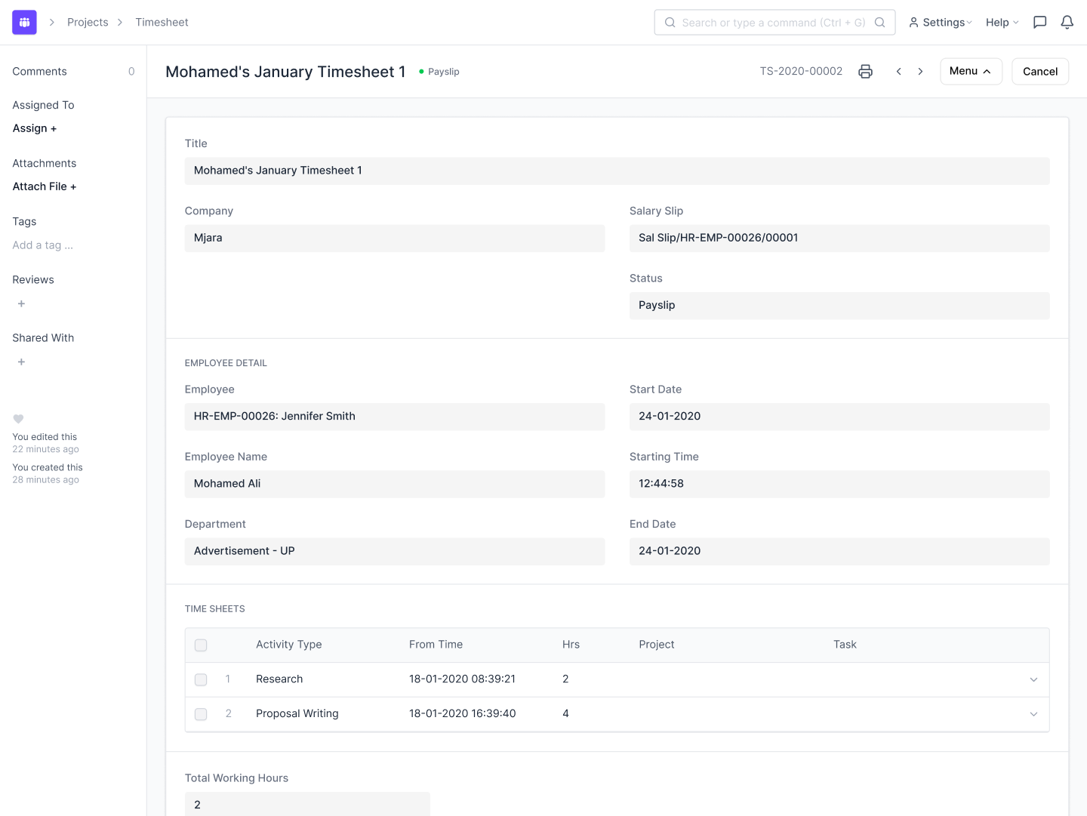This screenshot has width=1087, height=816.
Task: Open the Menu dropdown
Action: point(970,72)
